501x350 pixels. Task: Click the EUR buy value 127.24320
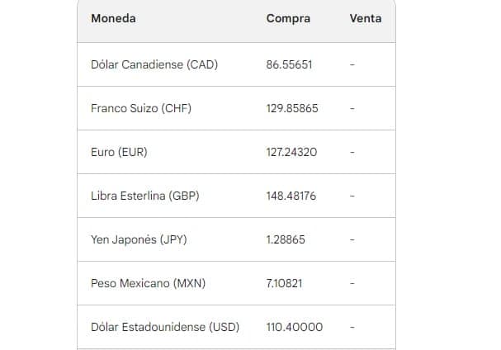pos(291,152)
